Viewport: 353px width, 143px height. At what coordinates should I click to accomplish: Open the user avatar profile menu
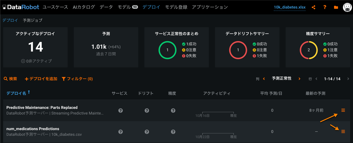tap(347, 7)
